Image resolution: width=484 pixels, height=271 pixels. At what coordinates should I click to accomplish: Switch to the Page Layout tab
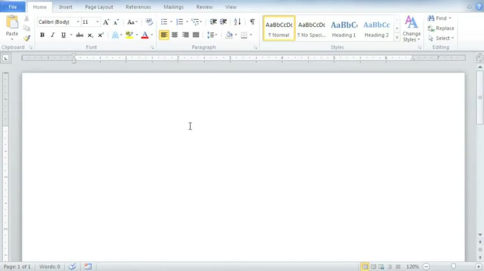pos(99,7)
